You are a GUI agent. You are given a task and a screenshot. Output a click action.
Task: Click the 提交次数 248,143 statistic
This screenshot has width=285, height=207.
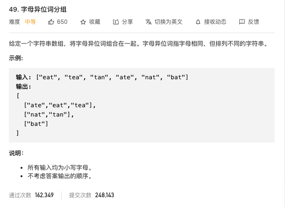[92, 195]
